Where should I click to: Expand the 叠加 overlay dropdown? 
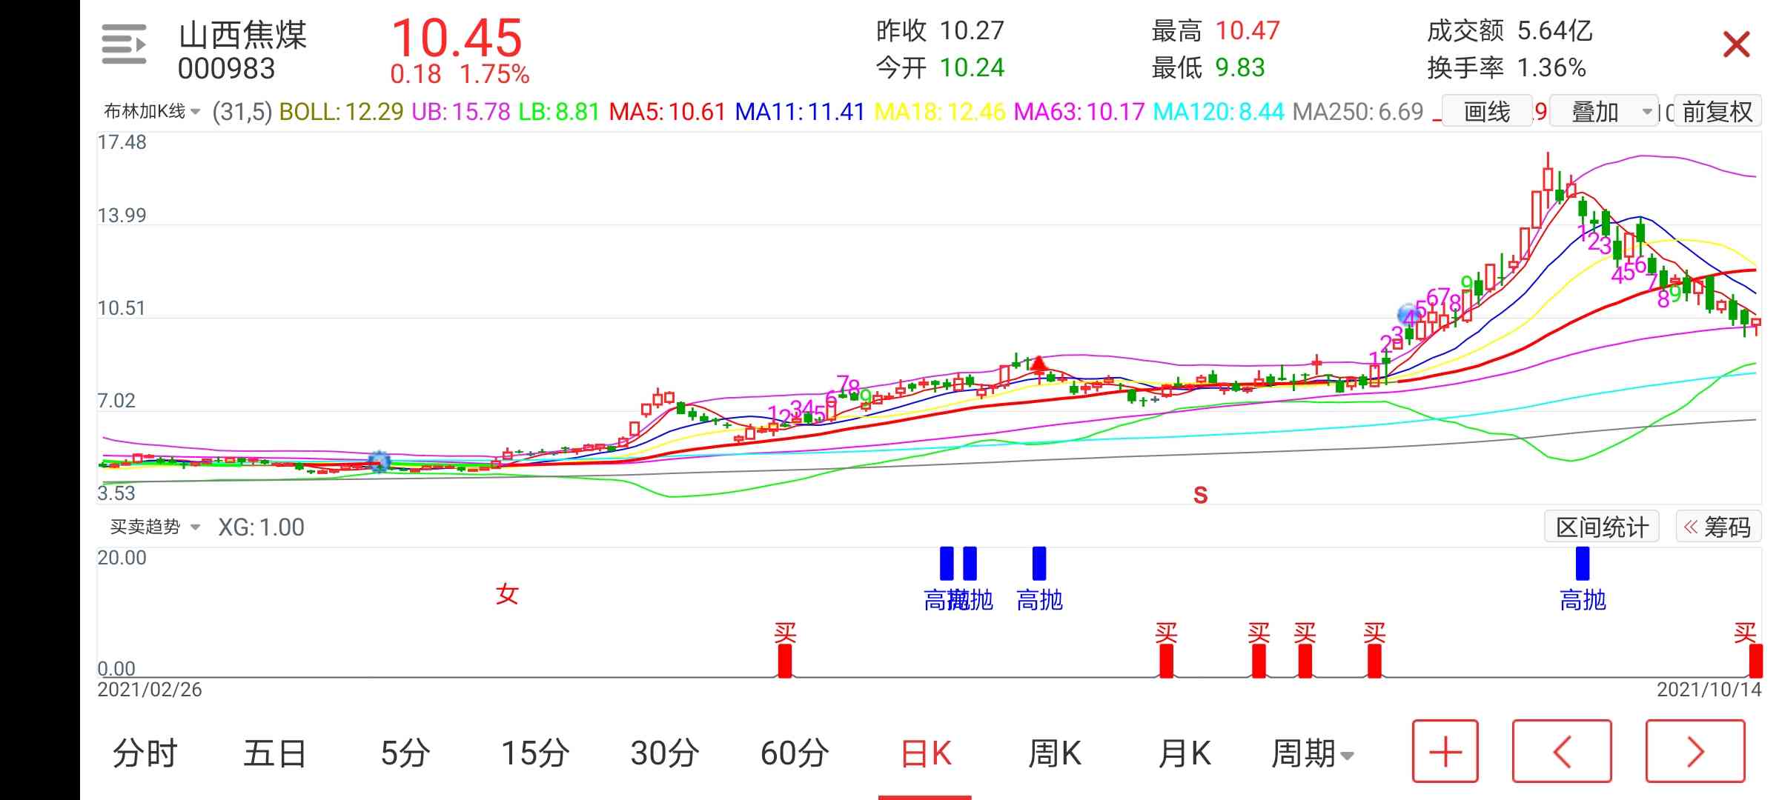[1603, 112]
